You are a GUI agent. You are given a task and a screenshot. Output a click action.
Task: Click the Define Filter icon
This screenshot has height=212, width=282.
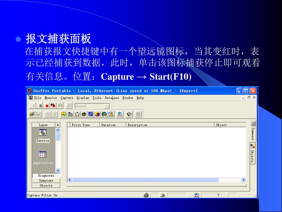(69, 105)
